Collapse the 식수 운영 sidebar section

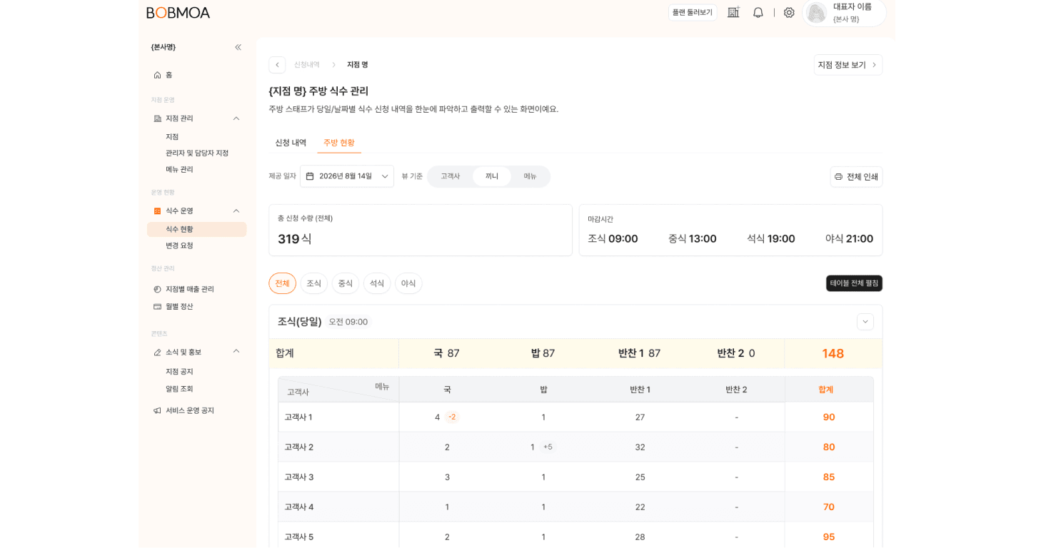(236, 210)
